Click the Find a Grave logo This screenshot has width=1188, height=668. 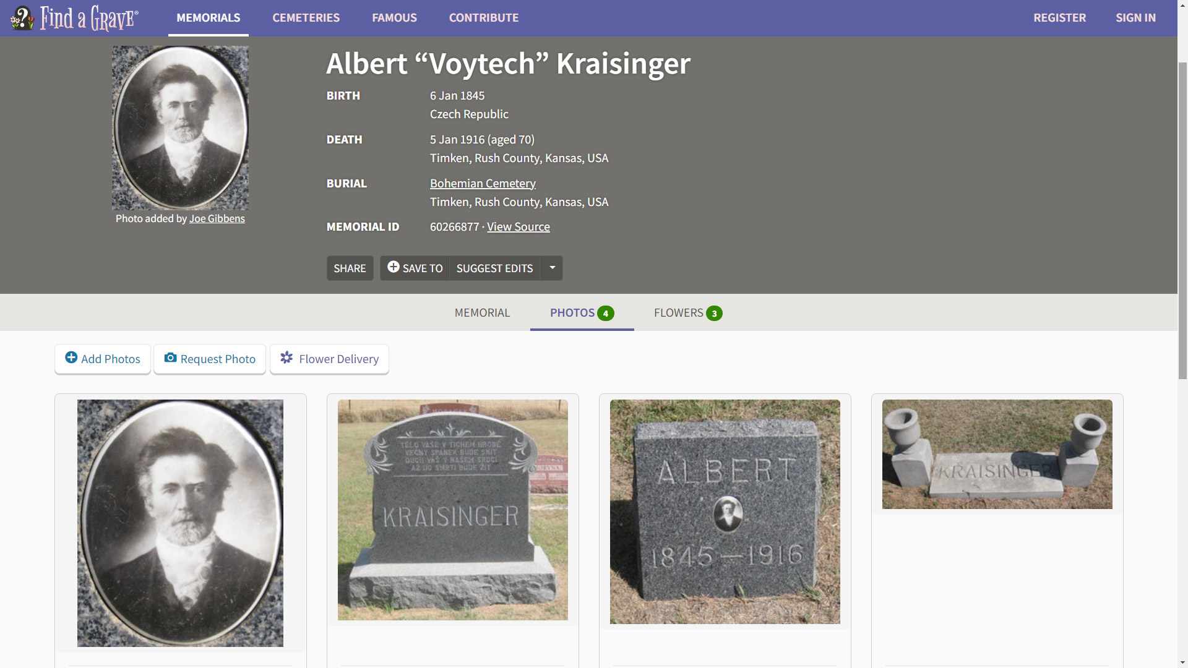click(74, 18)
